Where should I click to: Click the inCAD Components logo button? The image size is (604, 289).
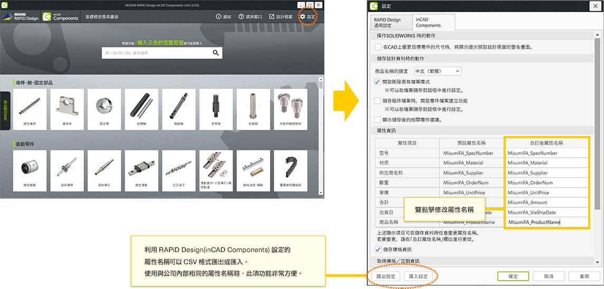61,17
